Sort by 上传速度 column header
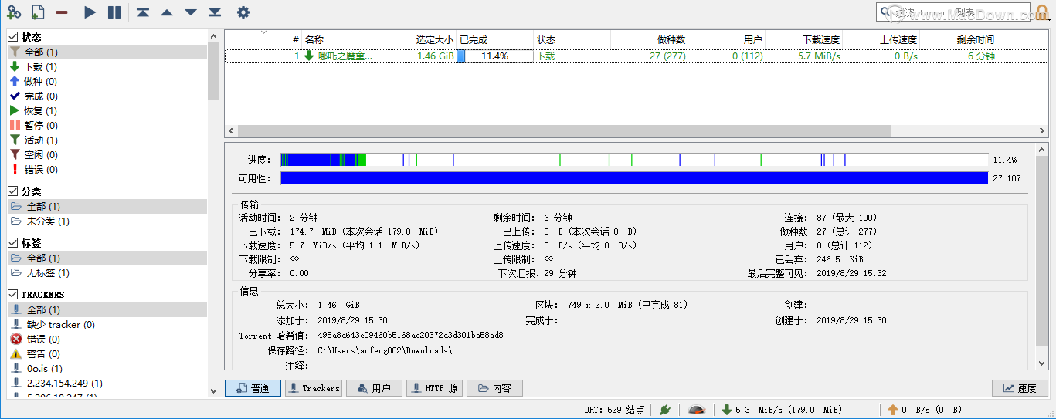Image resolution: width=1056 pixels, height=419 pixels. pos(881,39)
